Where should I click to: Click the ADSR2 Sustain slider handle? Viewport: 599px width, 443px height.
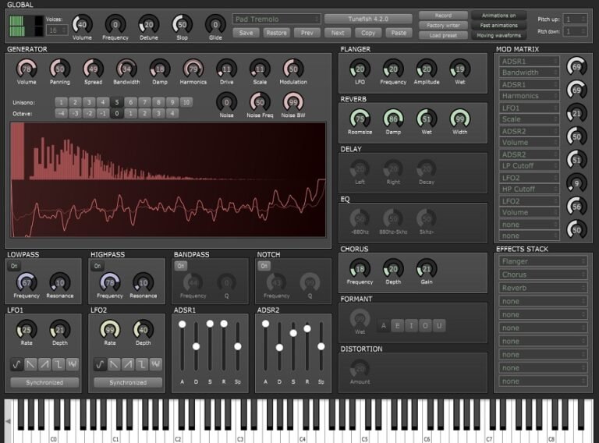click(x=293, y=333)
